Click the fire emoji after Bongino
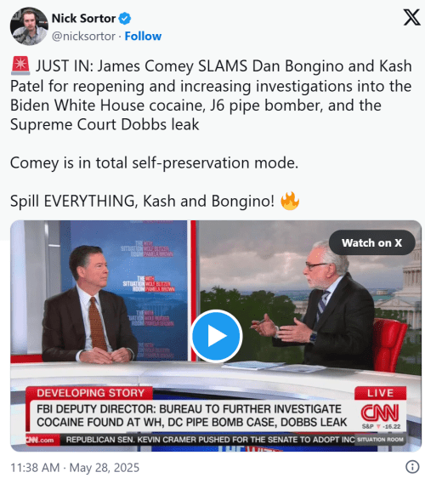 coord(290,201)
